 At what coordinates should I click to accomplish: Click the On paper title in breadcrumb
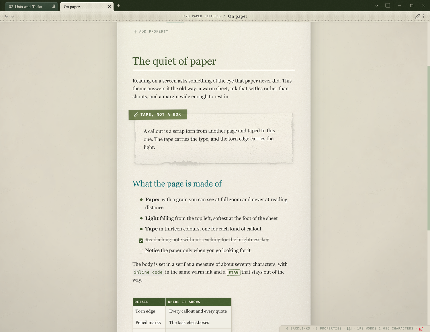click(238, 16)
